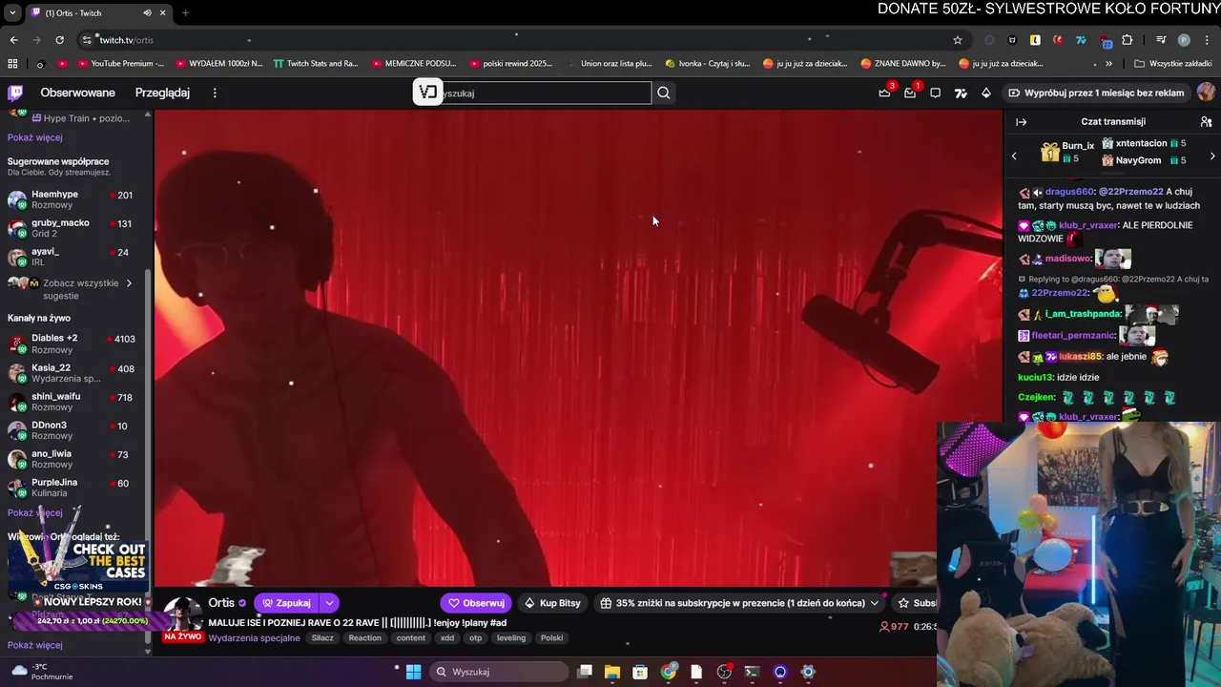Open Windows Start menu
The image size is (1221, 687).
coord(413,672)
